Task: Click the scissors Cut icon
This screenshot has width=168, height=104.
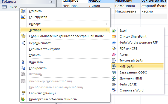Action: [x=23, y=62]
